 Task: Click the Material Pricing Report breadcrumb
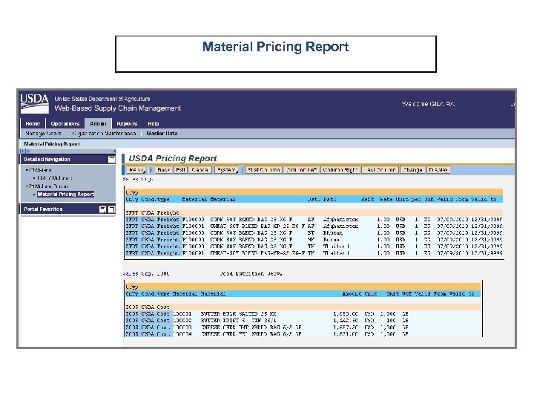coord(52,144)
